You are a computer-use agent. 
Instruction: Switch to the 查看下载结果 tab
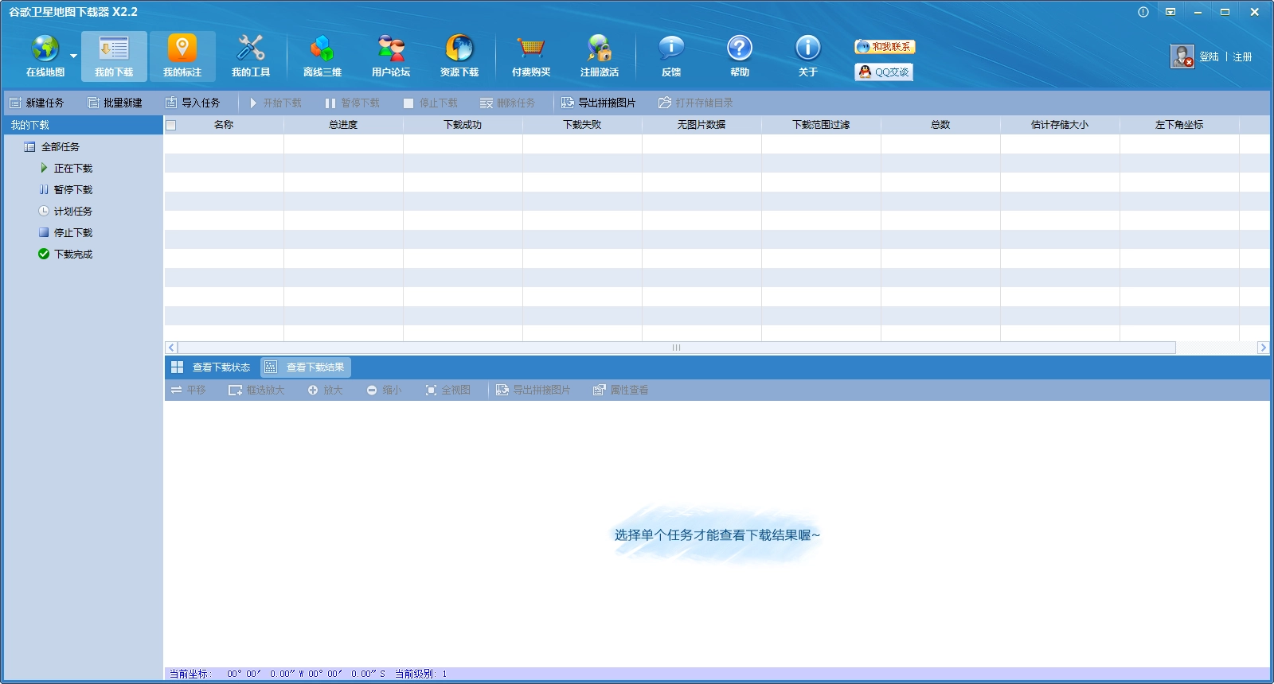click(307, 367)
